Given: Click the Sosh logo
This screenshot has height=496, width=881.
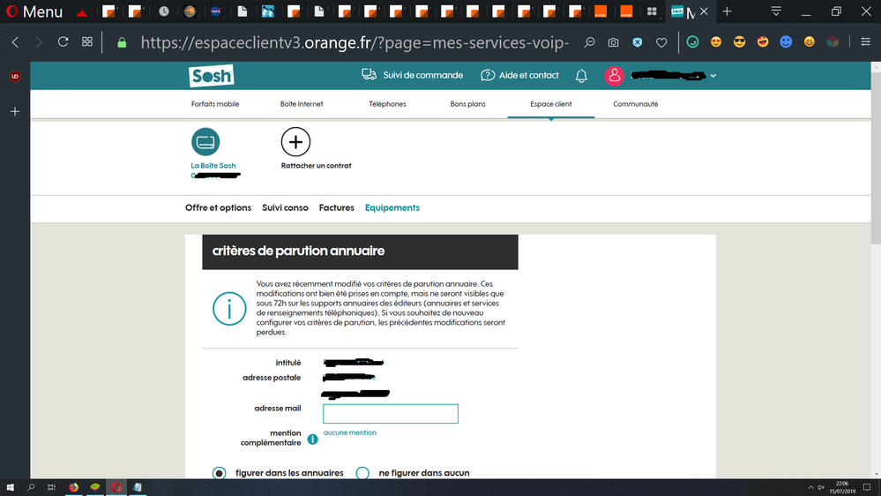Looking at the screenshot, I should [212, 75].
